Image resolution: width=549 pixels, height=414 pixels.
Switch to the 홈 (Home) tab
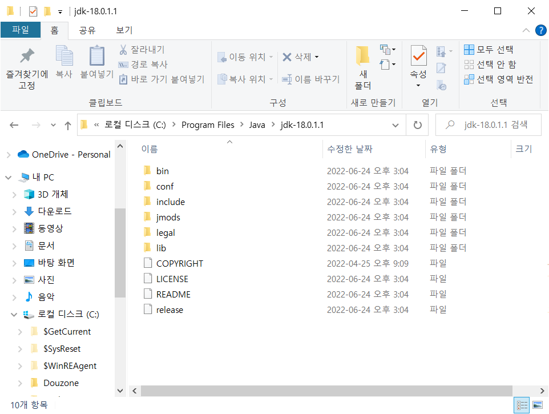click(55, 30)
